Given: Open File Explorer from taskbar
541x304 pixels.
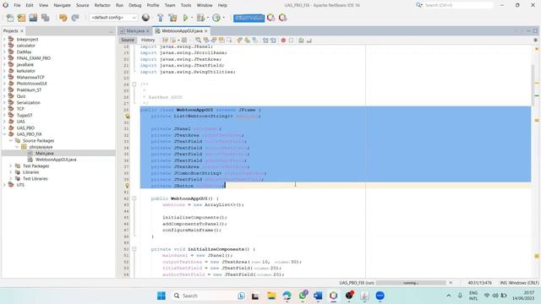Looking at the screenshot, I should coord(271,296).
